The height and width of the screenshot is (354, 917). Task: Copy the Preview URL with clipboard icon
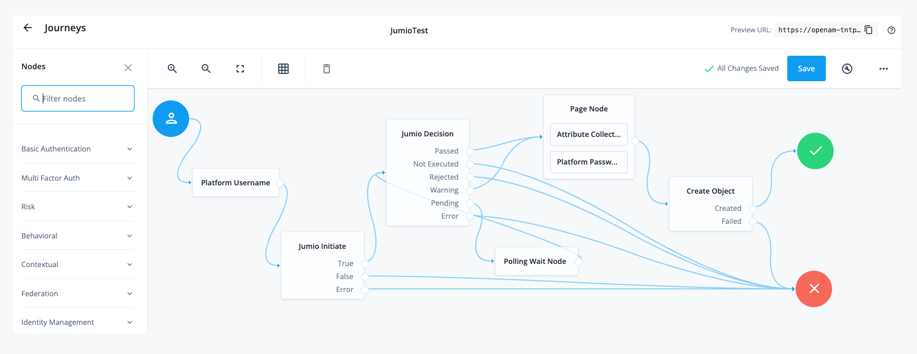coord(869,30)
